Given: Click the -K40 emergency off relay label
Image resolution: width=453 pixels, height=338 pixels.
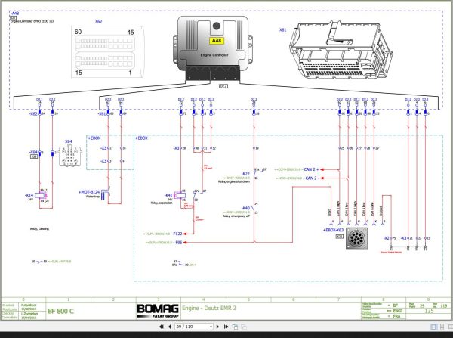Looking at the screenshot, I should coord(245,209).
